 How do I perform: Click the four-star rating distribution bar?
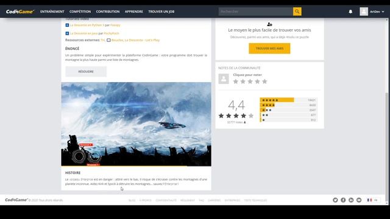point(288,105)
